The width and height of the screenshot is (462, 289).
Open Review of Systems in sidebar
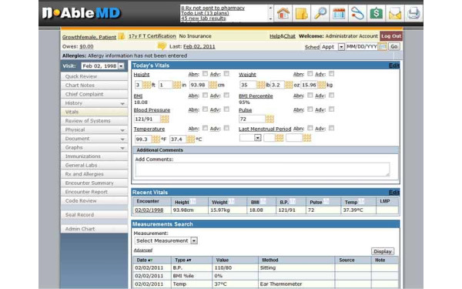pos(94,121)
